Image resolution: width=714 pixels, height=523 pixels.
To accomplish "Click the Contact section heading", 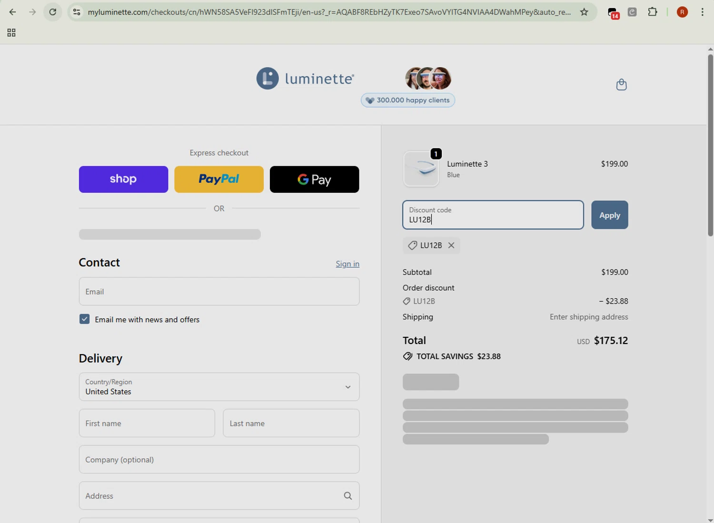I will point(99,263).
